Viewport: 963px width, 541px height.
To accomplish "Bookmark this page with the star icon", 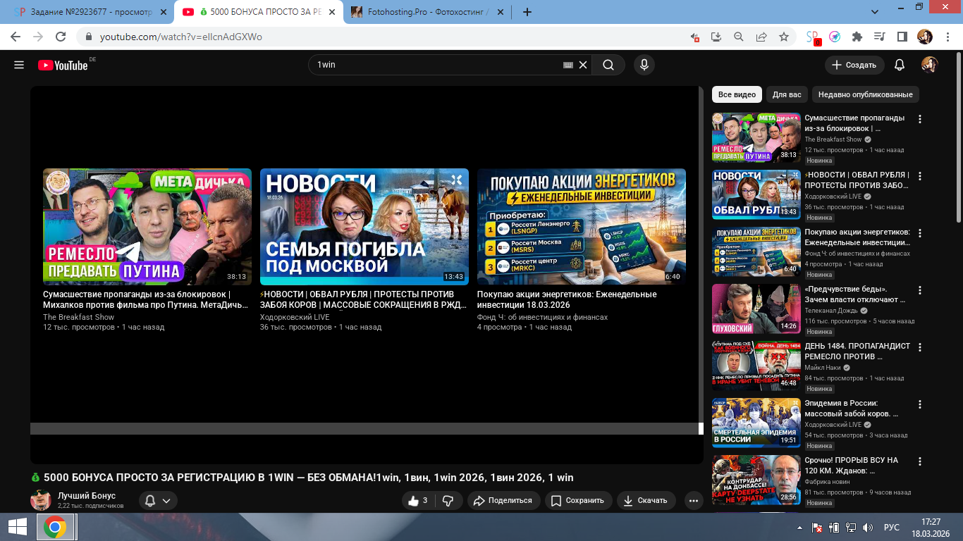I will [783, 37].
